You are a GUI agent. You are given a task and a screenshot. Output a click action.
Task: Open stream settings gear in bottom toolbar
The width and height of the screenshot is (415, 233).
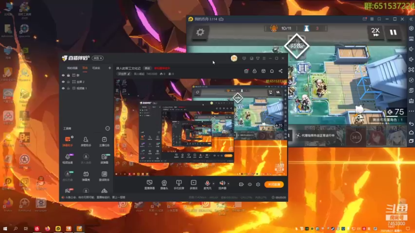pyautogui.click(x=258, y=184)
